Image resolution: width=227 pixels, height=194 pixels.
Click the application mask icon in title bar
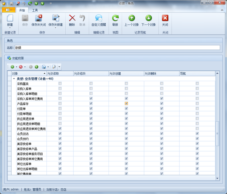click(4, 4)
